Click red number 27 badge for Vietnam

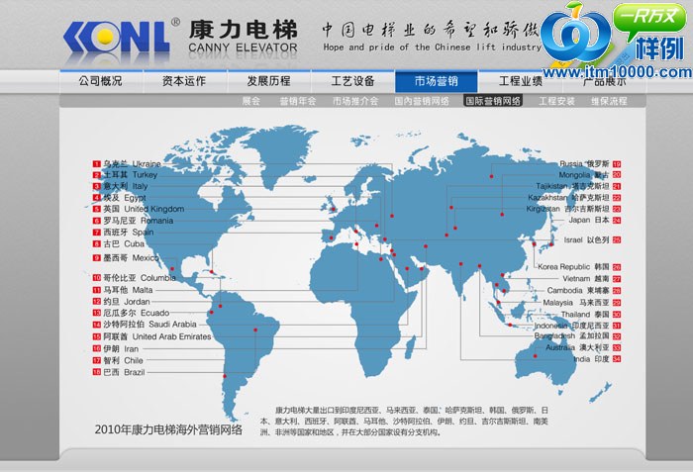coord(617,279)
